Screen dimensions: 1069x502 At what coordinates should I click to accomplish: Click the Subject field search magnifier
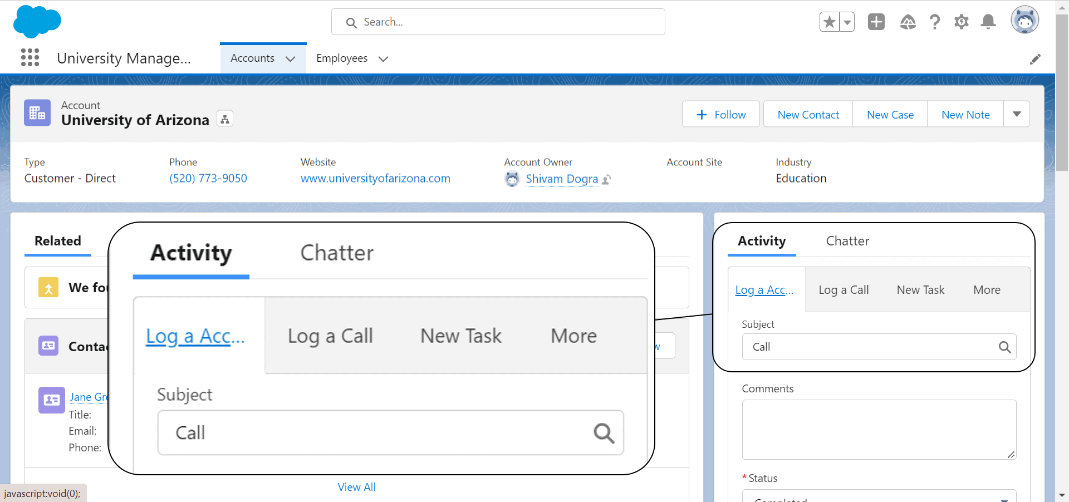point(1005,347)
